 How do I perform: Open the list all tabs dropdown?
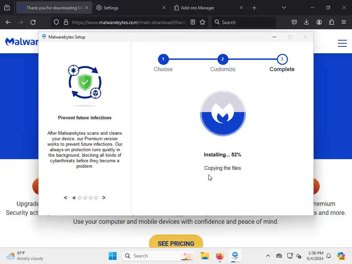(284, 8)
